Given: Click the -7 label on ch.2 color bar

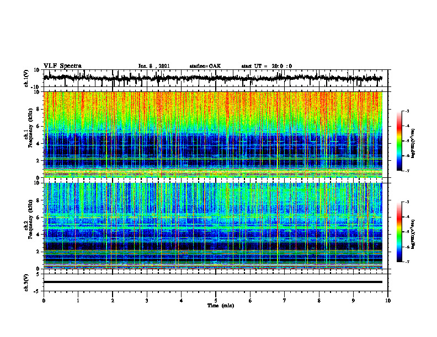Looking at the screenshot, I should click(x=407, y=262).
